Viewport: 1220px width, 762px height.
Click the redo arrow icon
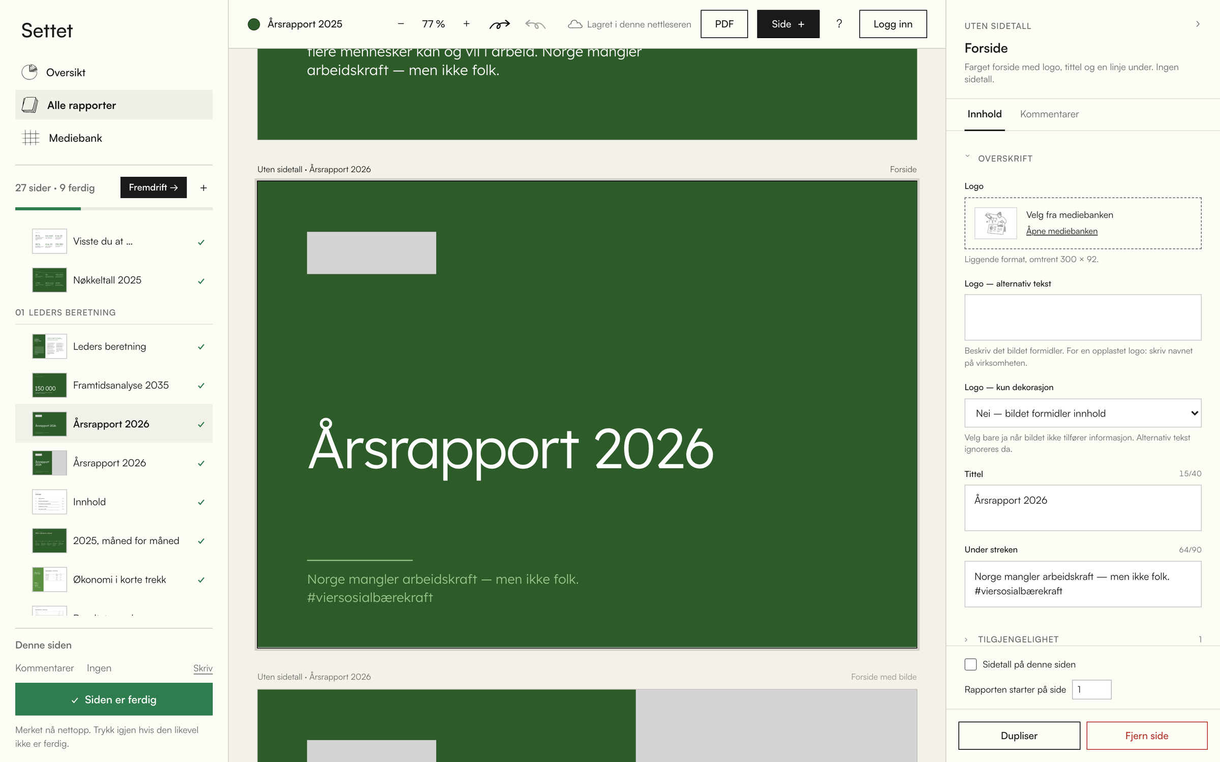point(499,24)
